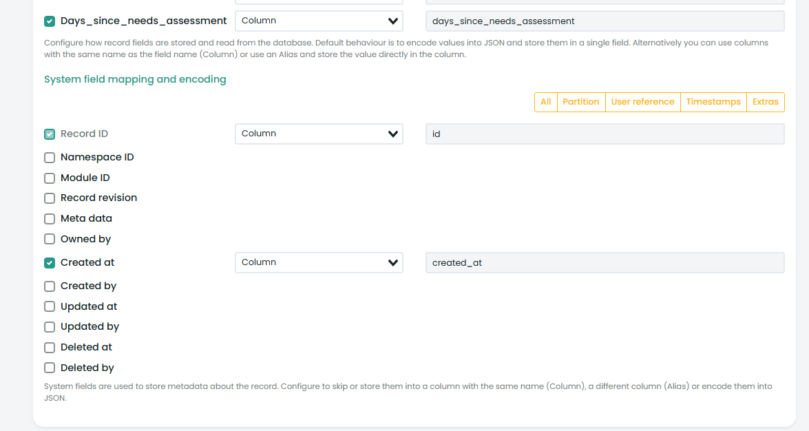Tick the Updated by checkbox

pyautogui.click(x=50, y=327)
